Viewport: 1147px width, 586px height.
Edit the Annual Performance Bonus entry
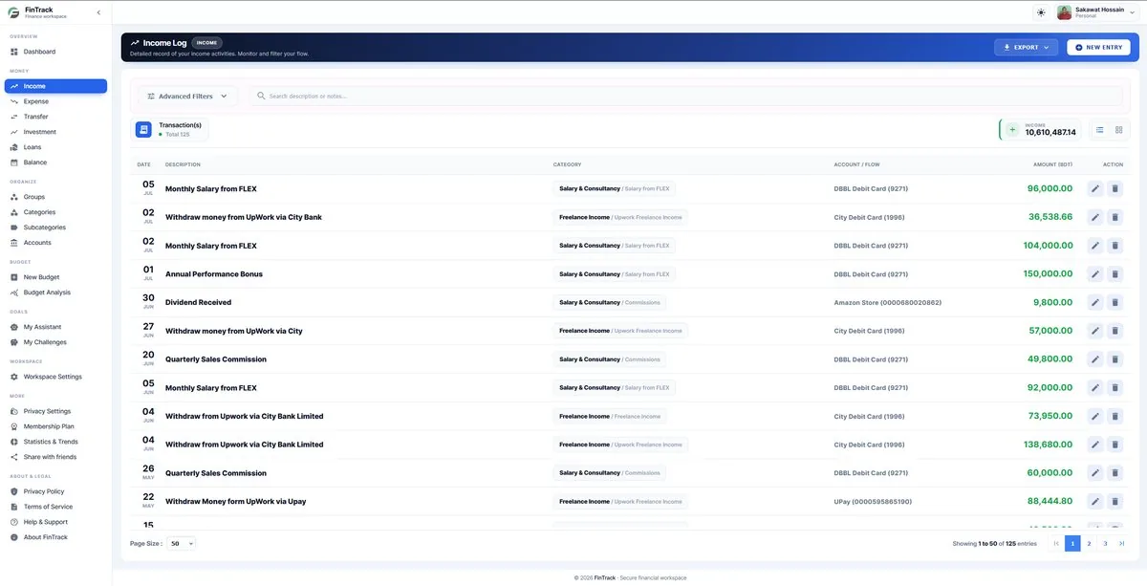pos(1095,274)
